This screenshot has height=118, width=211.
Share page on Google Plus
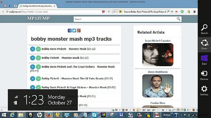79,31
